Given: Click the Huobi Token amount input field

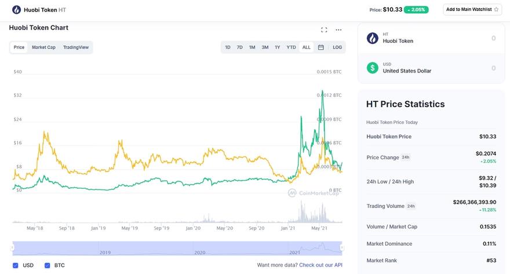Looking at the screenshot, I should coord(493,38).
